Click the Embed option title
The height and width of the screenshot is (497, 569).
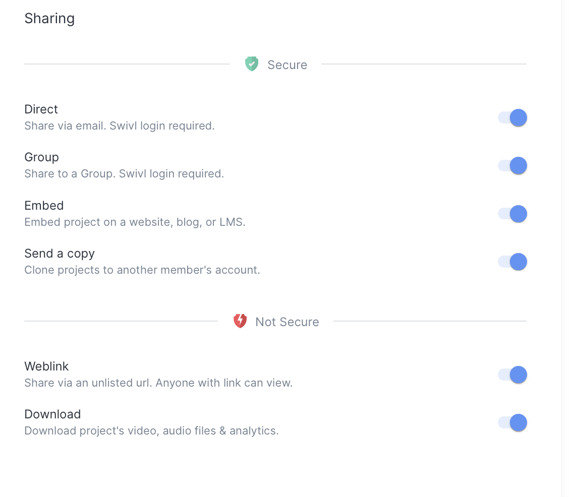[x=44, y=206]
